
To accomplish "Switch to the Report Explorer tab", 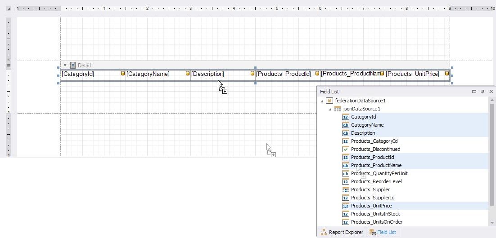I will (342, 232).
